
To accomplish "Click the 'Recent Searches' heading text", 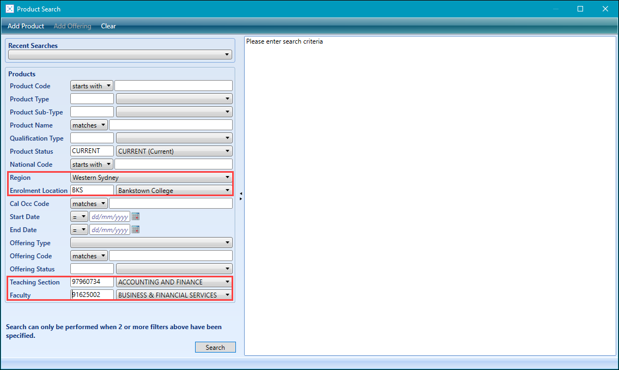I will point(33,45).
